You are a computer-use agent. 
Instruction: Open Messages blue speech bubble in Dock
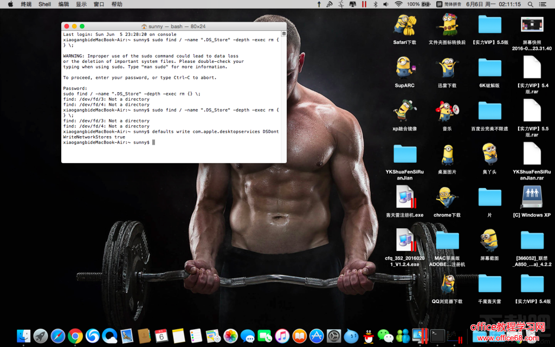pos(247,336)
